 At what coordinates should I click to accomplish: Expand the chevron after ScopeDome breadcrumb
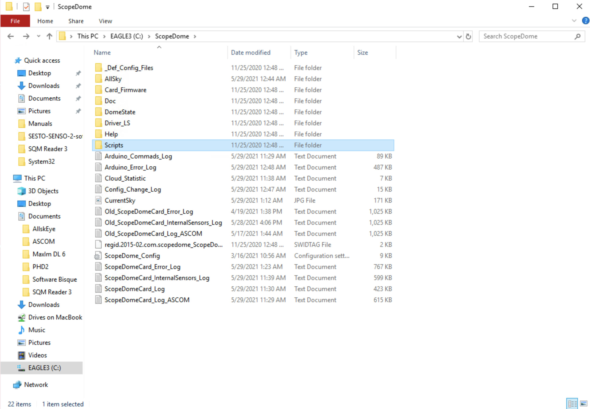195,37
